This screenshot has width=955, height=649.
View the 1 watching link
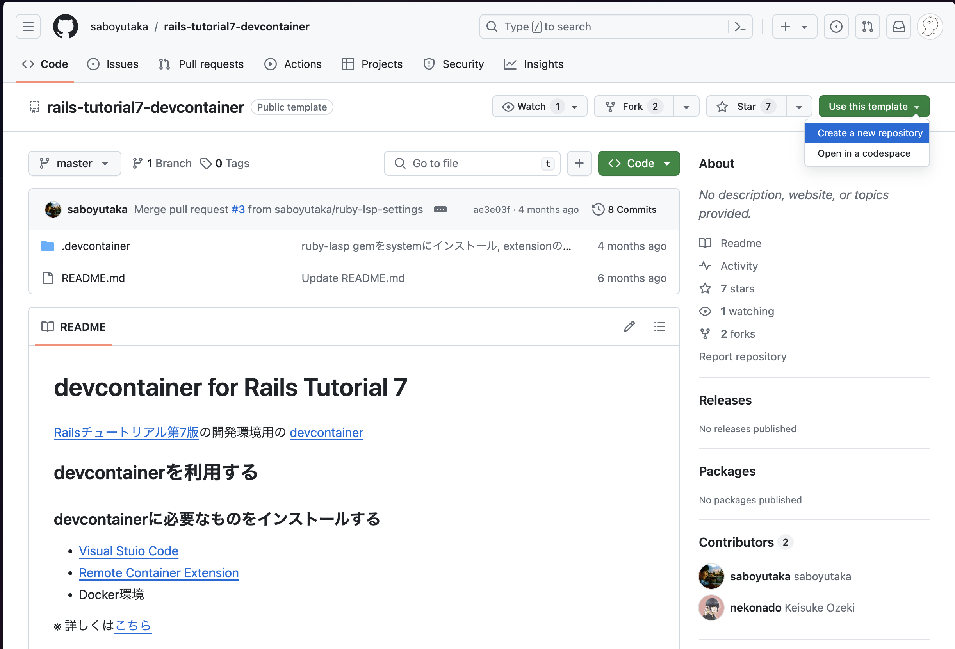click(x=737, y=311)
